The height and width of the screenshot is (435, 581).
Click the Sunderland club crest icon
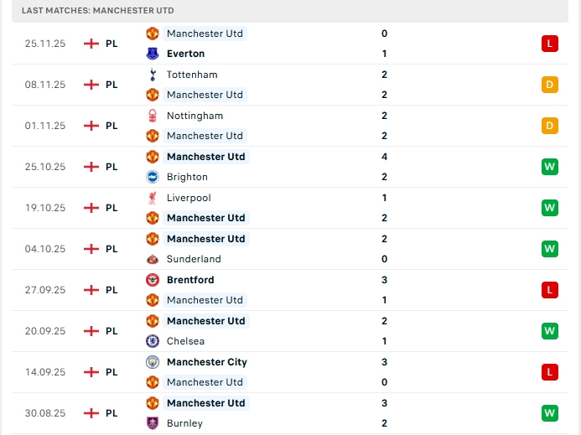pyautogui.click(x=153, y=259)
